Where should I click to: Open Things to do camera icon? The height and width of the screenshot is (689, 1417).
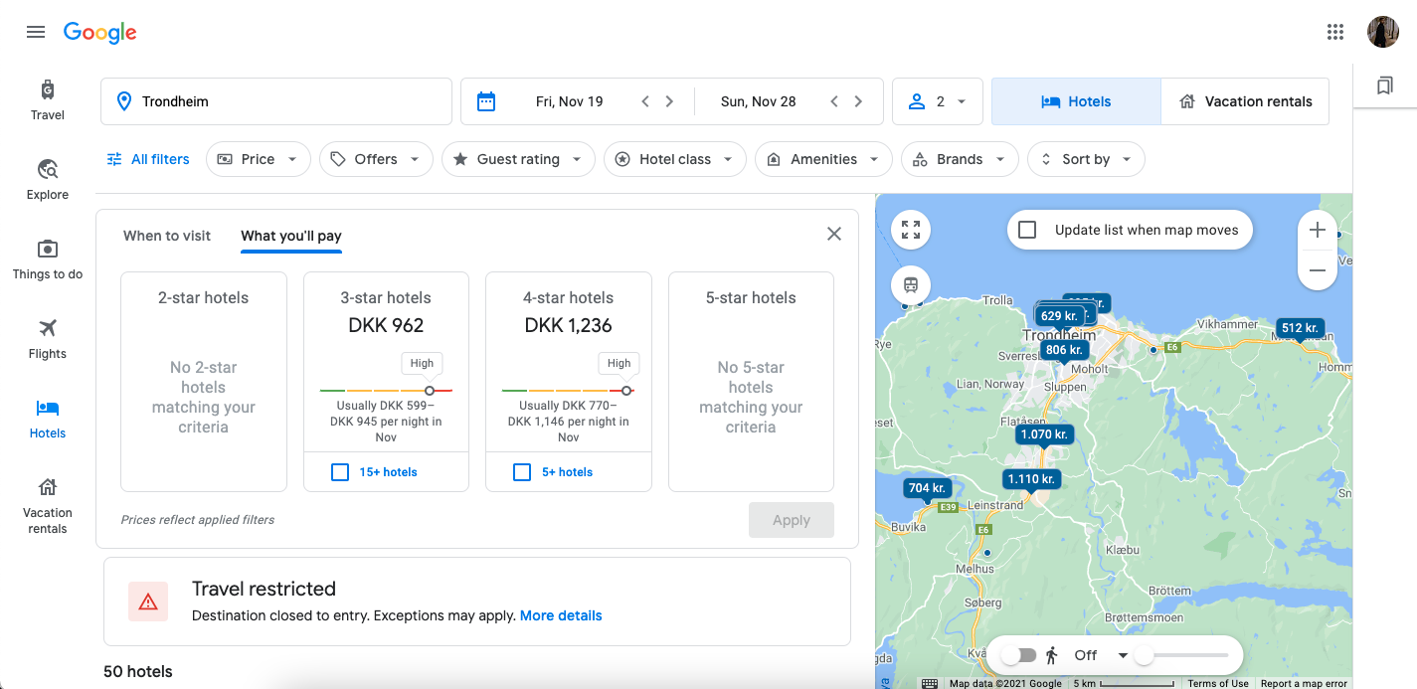[48, 249]
